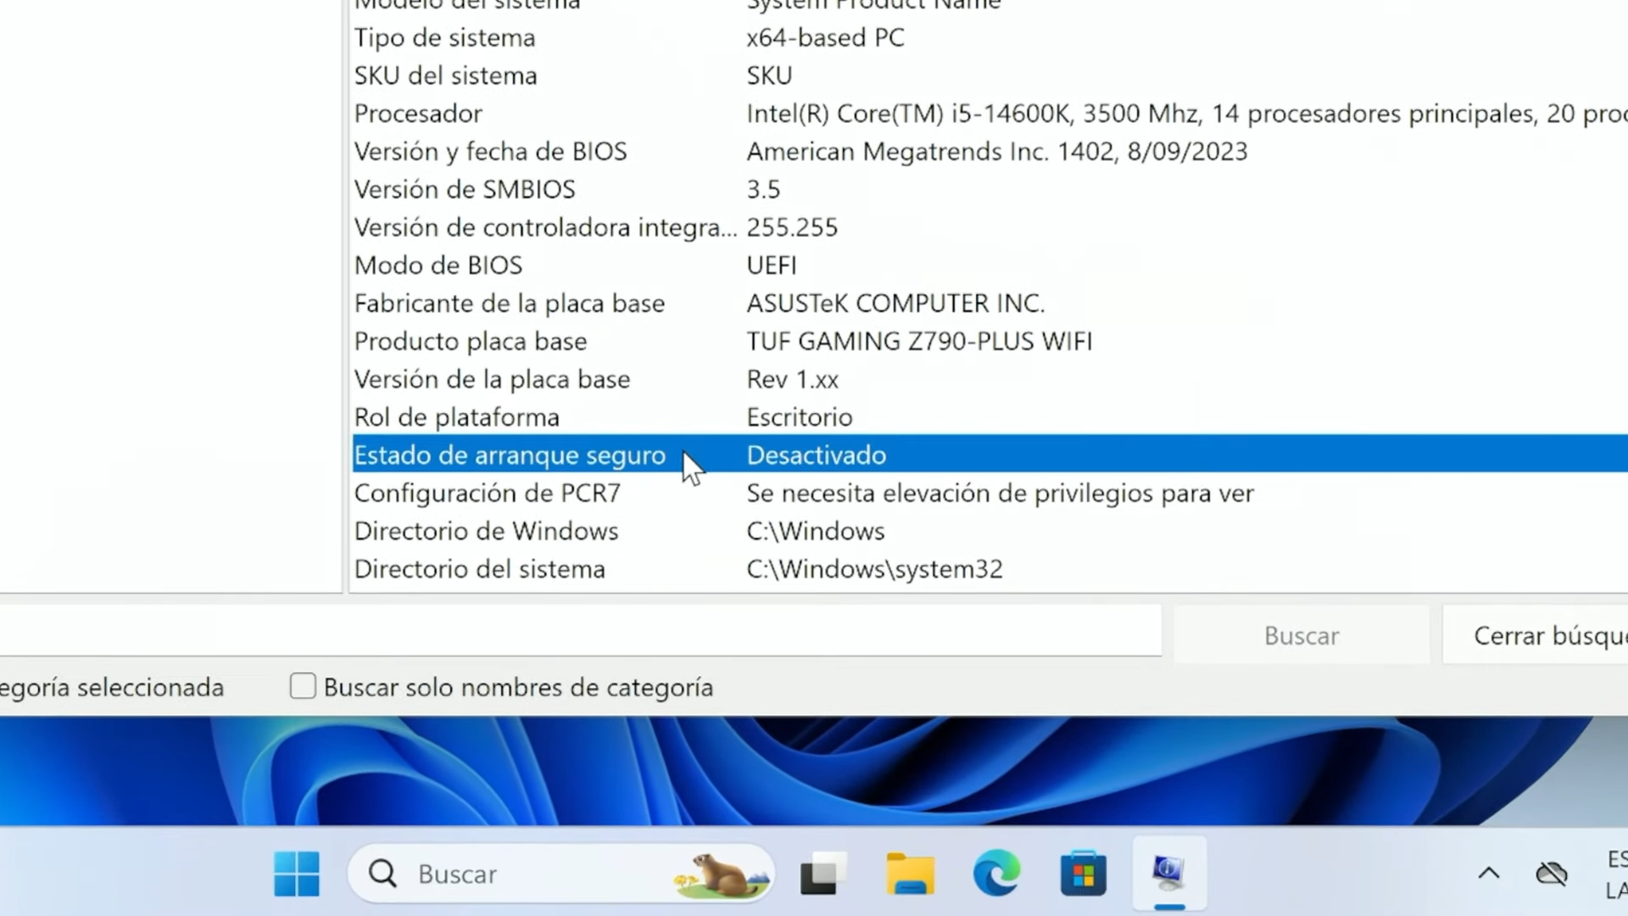
Task: Open the Start menu
Action: click(x=296, y=874)
